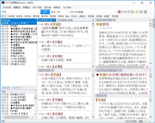Close the 日本大百科全書 tab
The width and height of the screenshot is (155, 123).
(114, 20)
